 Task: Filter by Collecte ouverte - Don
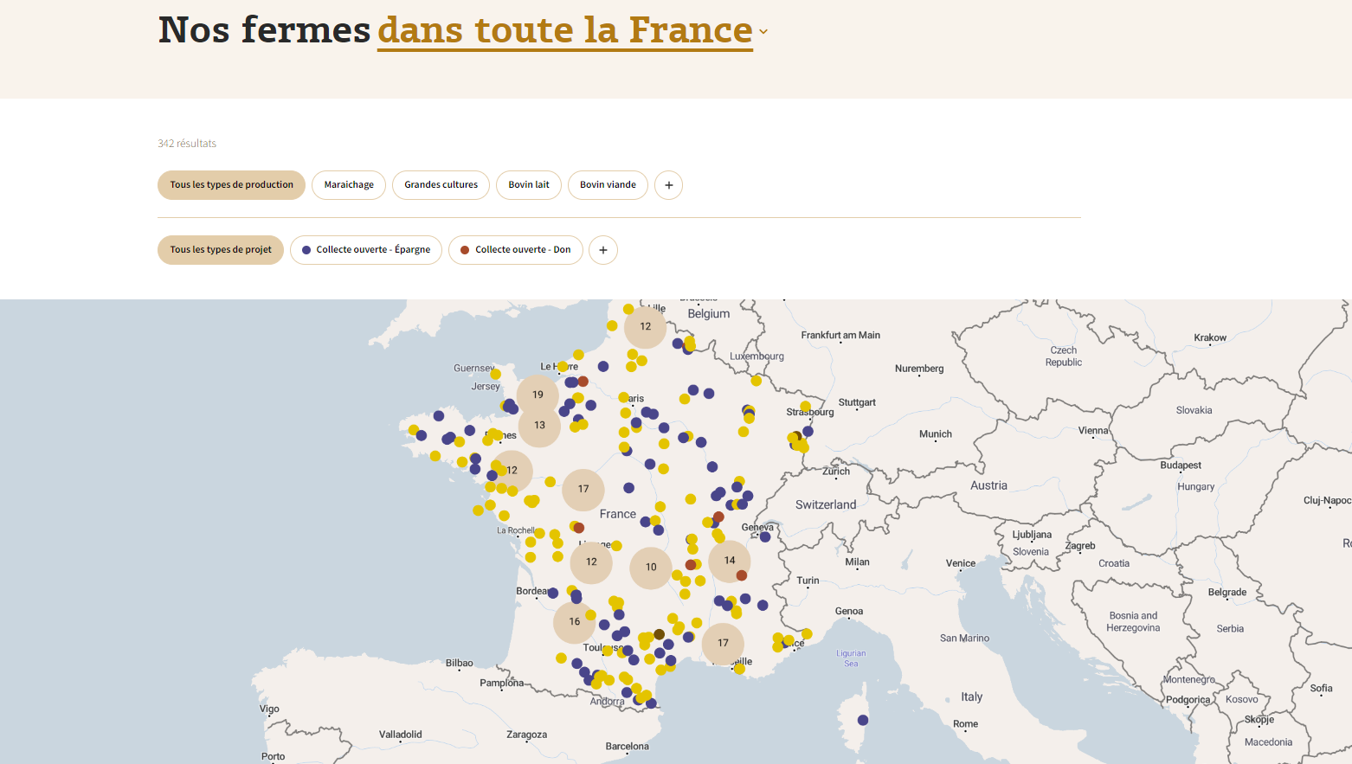[516, 250]
